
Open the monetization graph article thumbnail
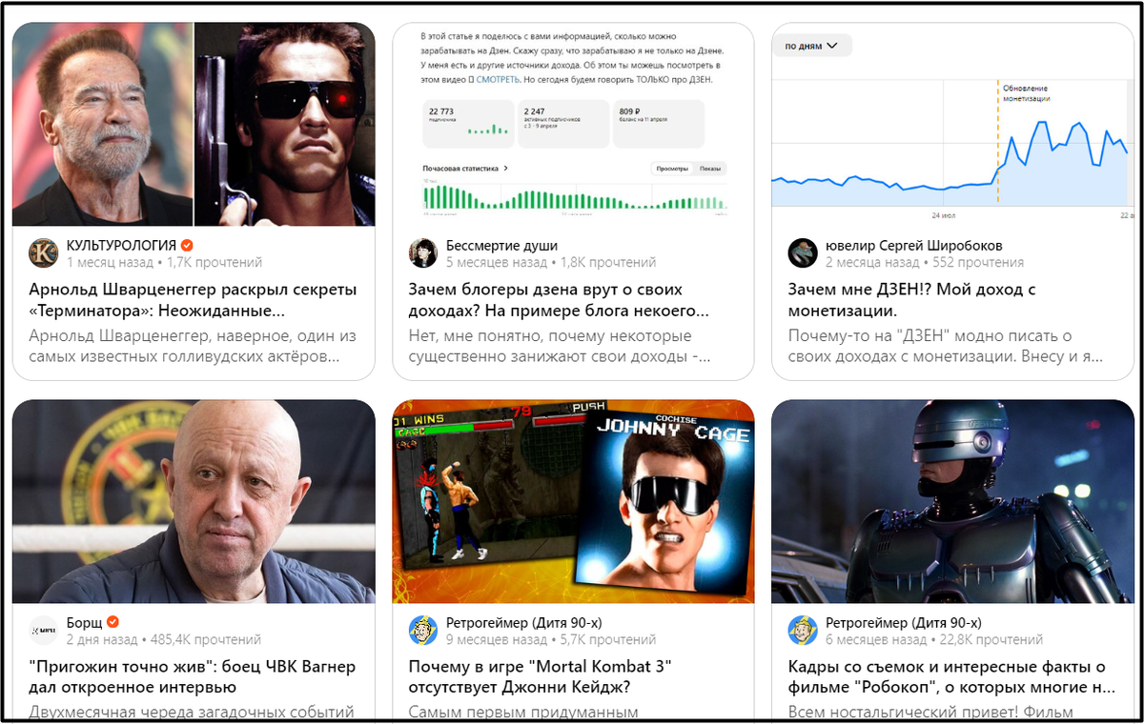click(952, 124)
